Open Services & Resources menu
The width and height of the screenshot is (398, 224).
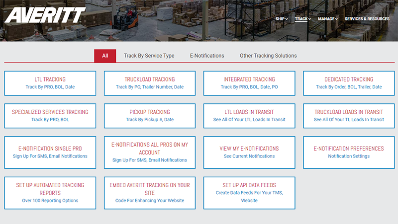[367, 19]
